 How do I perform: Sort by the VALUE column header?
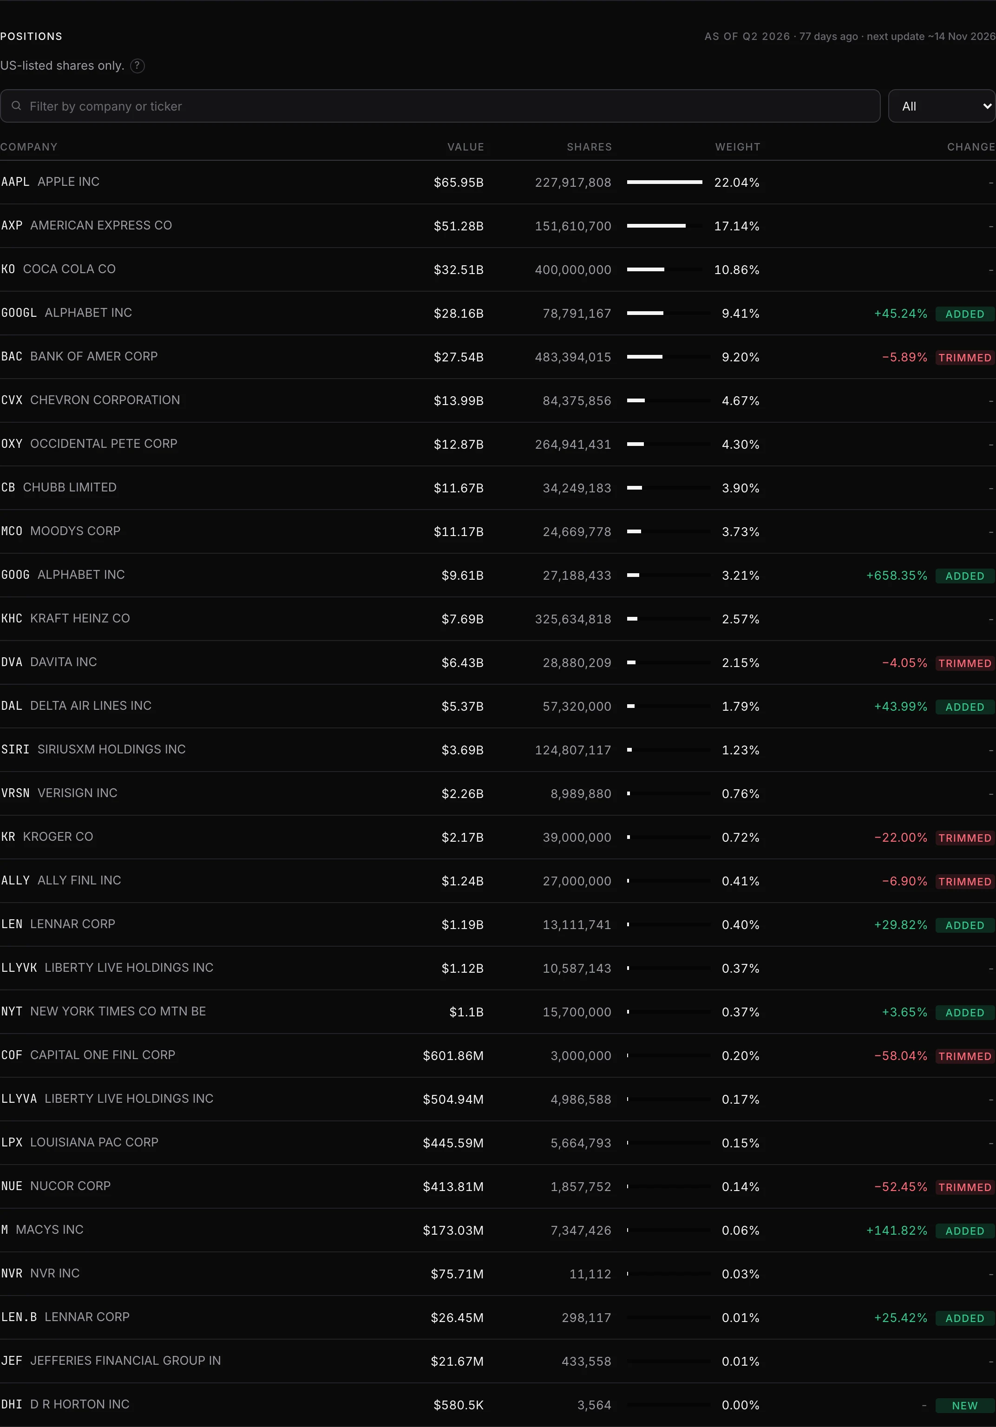tap(465, 147)
